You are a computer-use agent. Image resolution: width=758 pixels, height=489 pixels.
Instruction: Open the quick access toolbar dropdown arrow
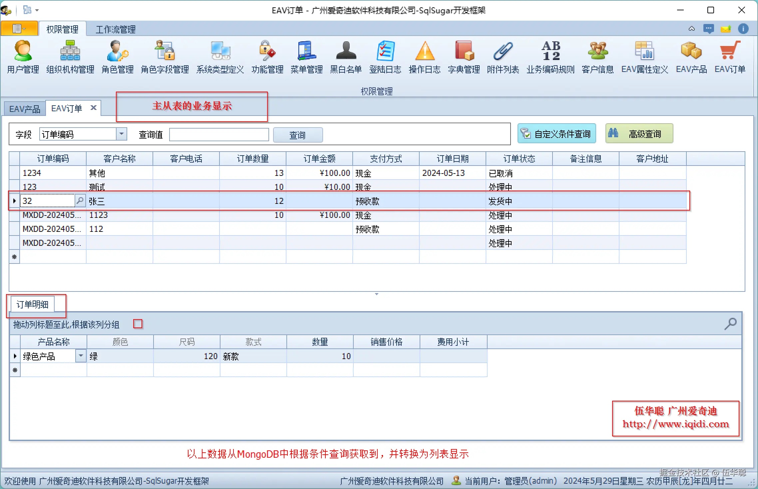point(37,10)
